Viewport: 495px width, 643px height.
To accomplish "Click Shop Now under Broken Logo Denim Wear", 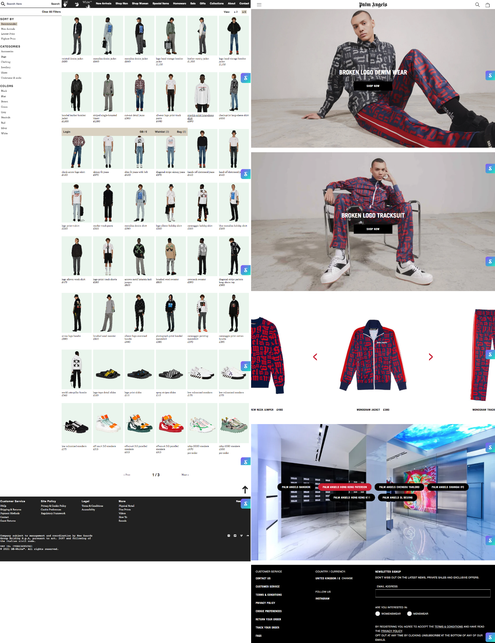I will (373, 86).
